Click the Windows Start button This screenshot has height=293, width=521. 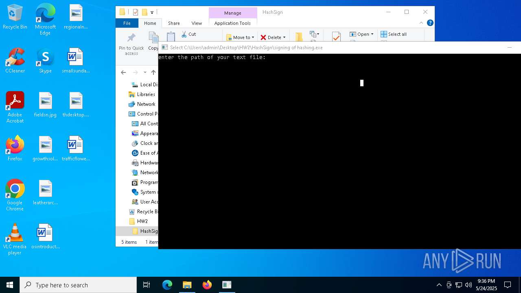point(10,285)
